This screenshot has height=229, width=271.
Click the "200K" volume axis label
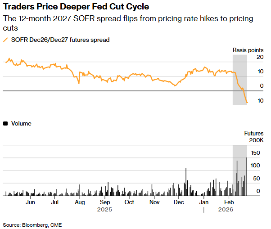(256, 140)
